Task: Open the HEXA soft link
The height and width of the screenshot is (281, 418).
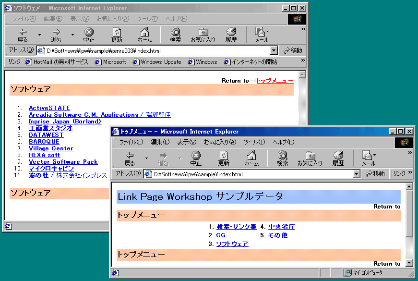Action: coord(45,155)
